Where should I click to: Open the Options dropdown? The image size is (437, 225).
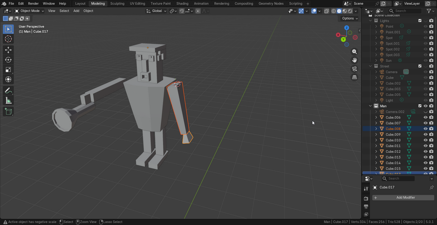pyautogui.click(x=350, y=18)
